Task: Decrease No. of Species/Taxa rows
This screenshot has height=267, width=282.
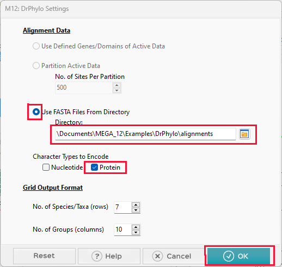Action: click(136, 210)
